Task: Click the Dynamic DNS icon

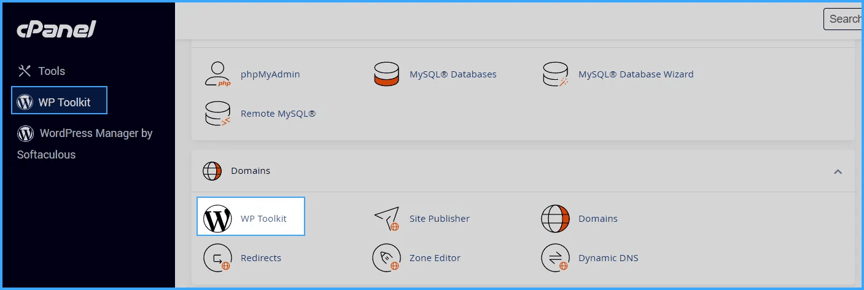Action: [555, 258]
